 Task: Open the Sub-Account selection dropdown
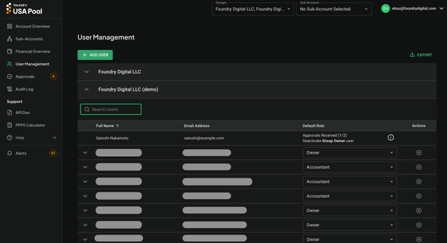[x=334, y=9]
